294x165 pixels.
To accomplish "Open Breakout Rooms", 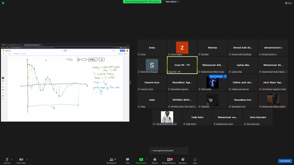I will pyautogui.click(x=169, y=160).
